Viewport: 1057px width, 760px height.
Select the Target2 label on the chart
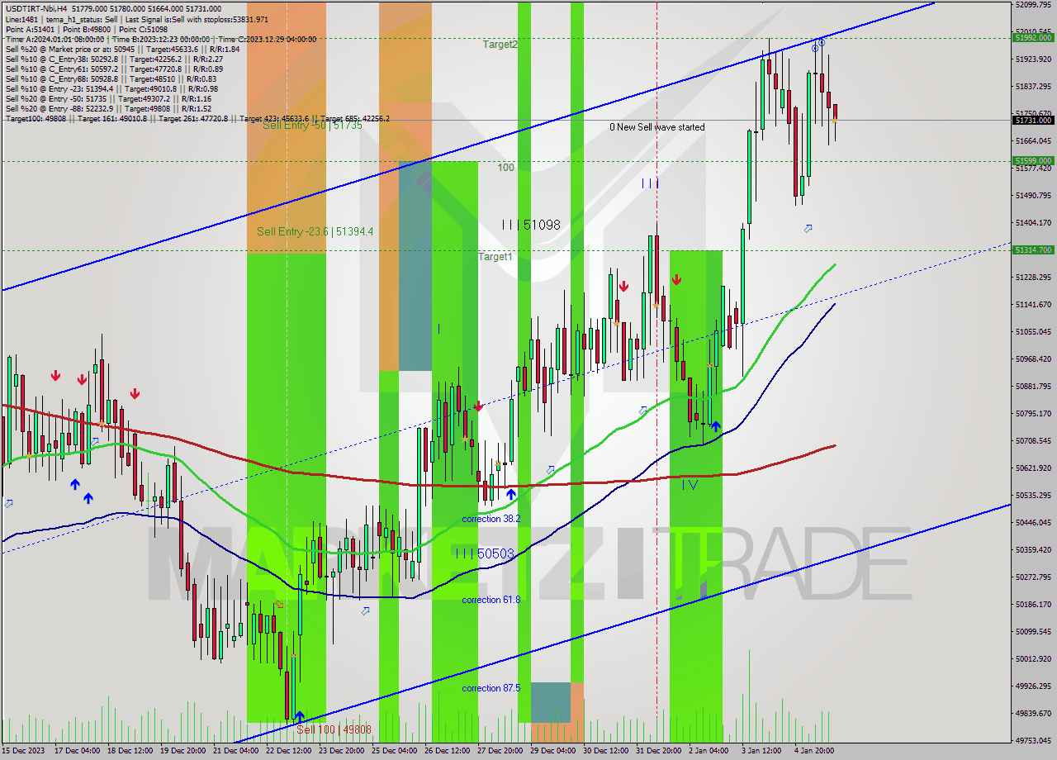point(500,45)
